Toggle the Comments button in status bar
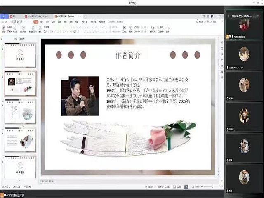Screen dimensions: 264x198 point(168,187)
